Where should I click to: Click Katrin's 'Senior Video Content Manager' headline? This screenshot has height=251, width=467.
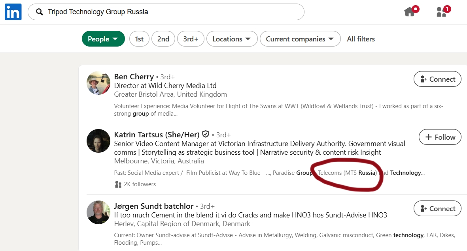click(259, 148)
